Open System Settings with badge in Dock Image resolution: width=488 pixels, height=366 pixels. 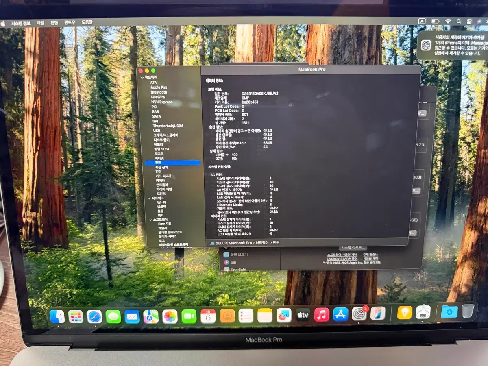click(359, 314)
